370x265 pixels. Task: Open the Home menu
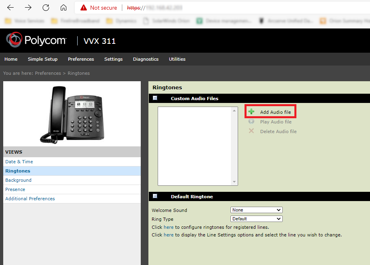coord(11,59)
